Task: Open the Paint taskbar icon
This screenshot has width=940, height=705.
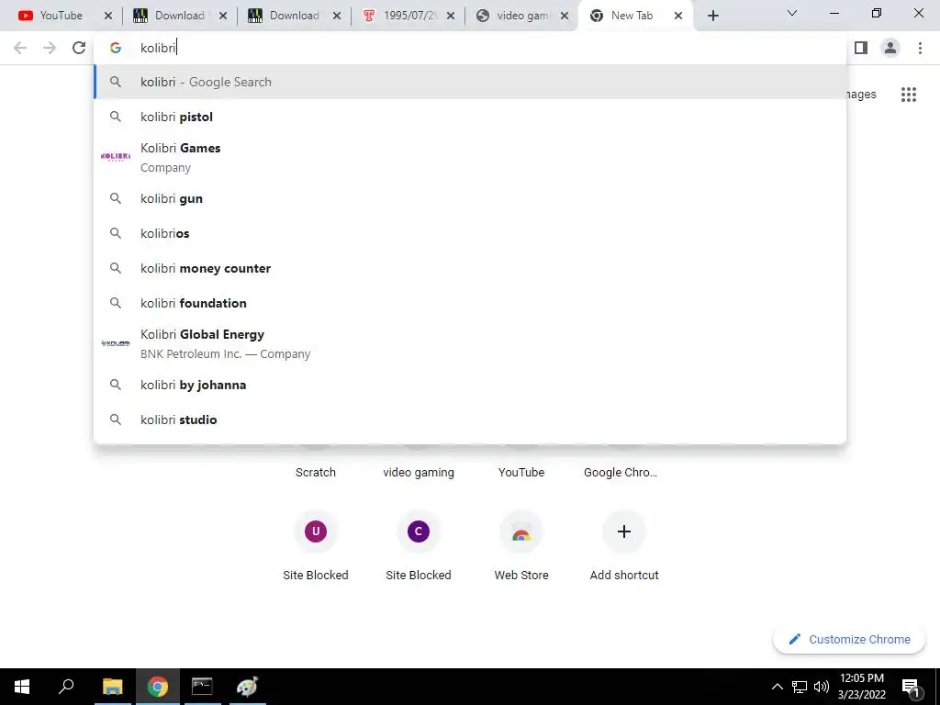Action: tap(247, 687)
